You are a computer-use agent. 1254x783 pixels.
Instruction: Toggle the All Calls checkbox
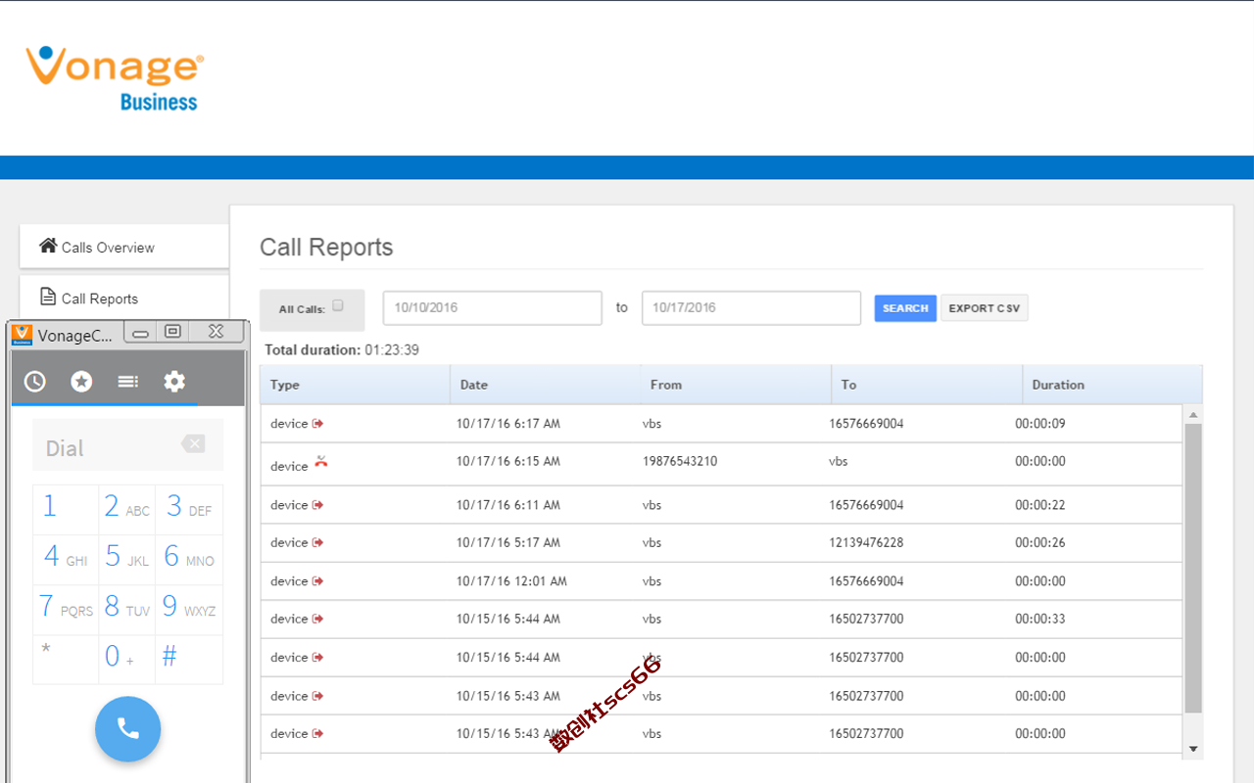338,305
